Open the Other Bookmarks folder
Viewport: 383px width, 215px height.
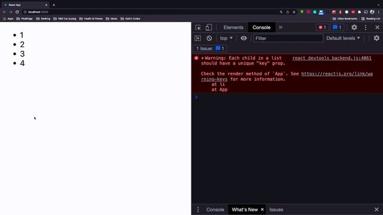coord(345,19)
